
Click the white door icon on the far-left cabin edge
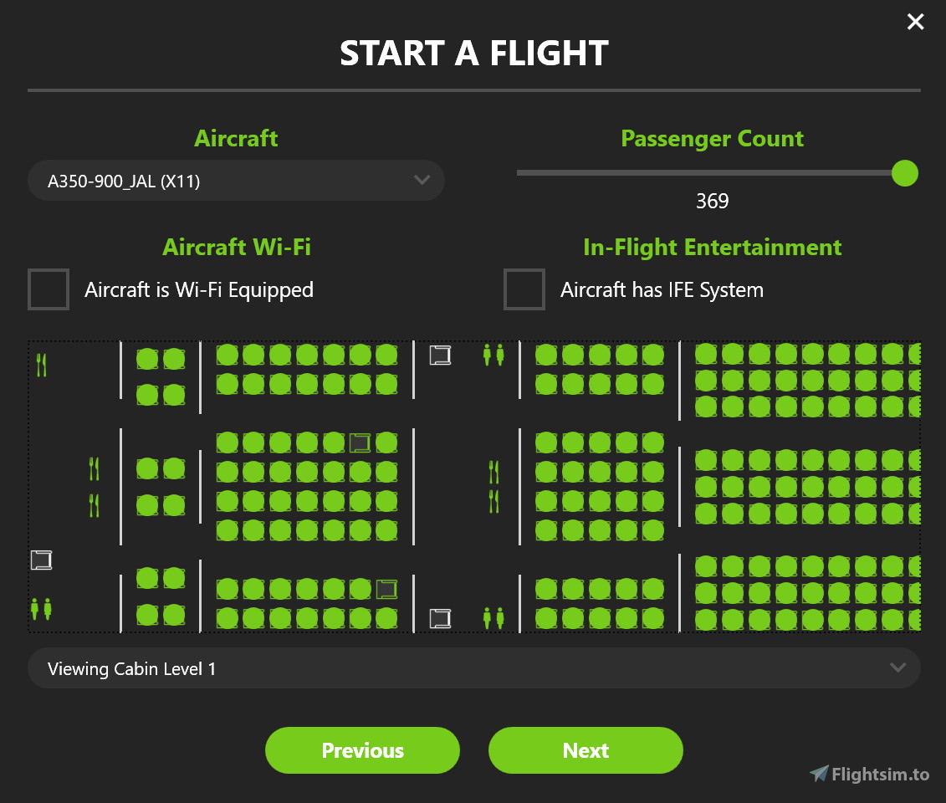click(x=42, y=560)
